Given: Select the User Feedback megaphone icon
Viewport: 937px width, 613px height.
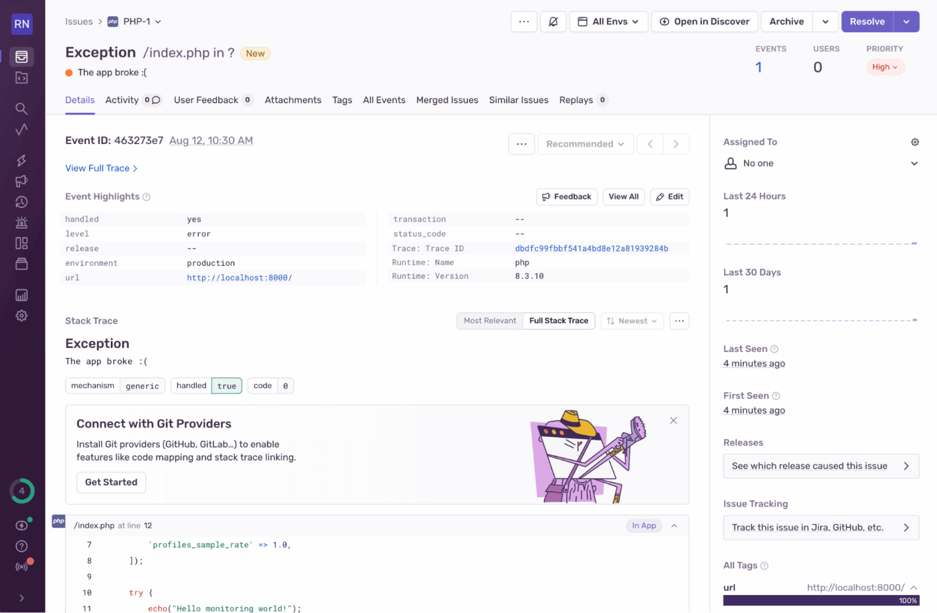Looking at the screenshot, I should tap(22, 181).
